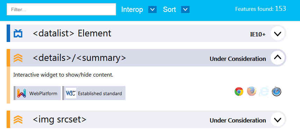Click the 'Interactive widget to show/hide content.' description

click(63, 75)
